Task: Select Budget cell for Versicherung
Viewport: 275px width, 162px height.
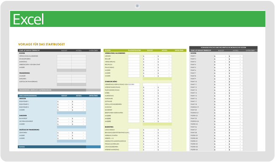Action: [x=150, y=62]
